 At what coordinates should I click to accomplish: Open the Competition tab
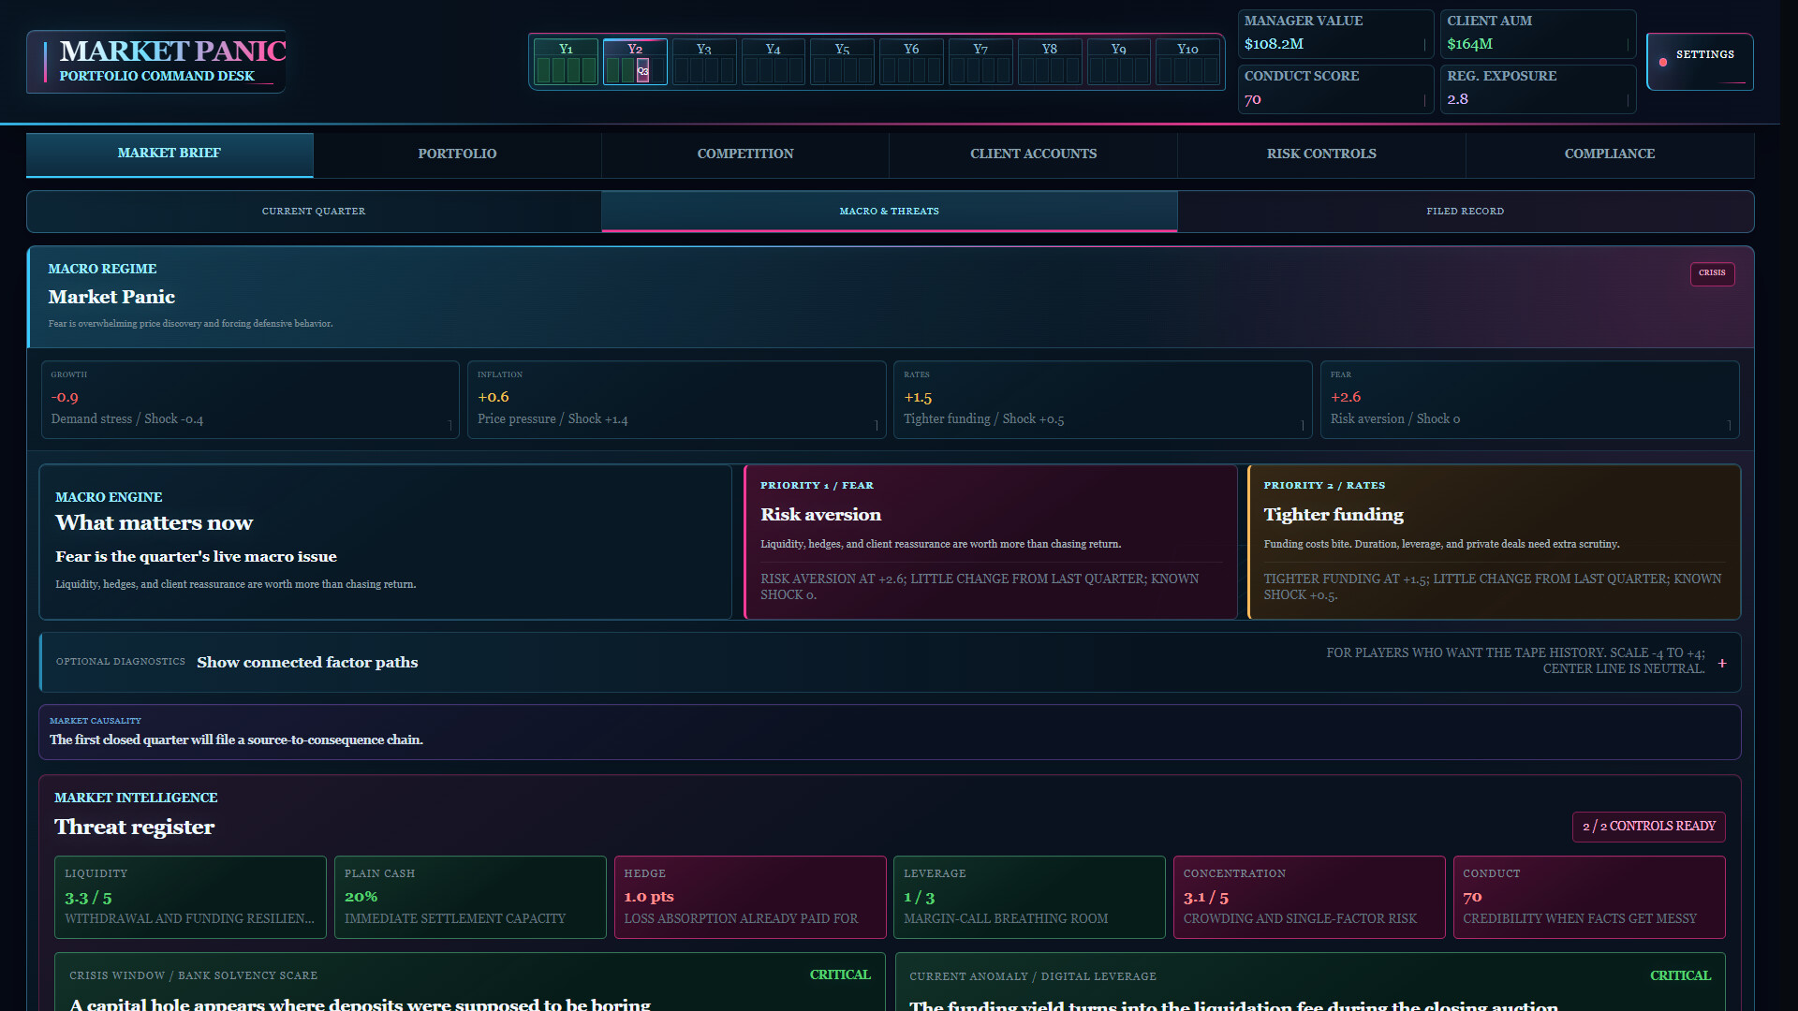coord(745,154)
